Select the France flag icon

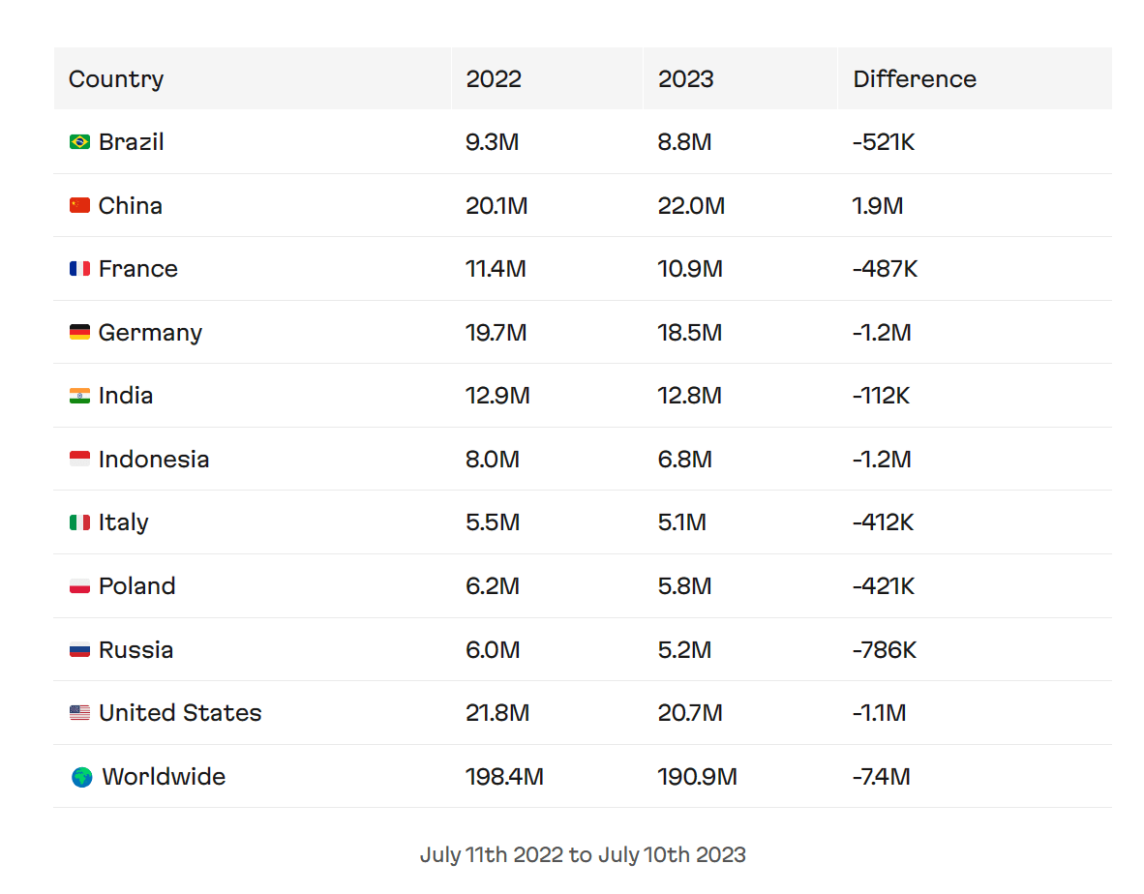[79, 269]
